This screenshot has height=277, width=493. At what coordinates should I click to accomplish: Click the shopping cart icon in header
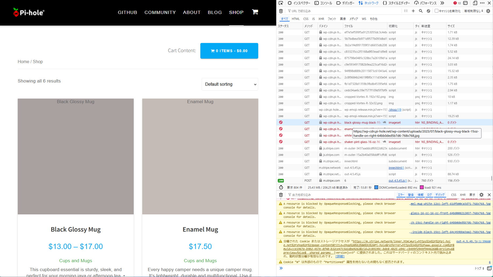pyautogui.click(x=255, y=12)
